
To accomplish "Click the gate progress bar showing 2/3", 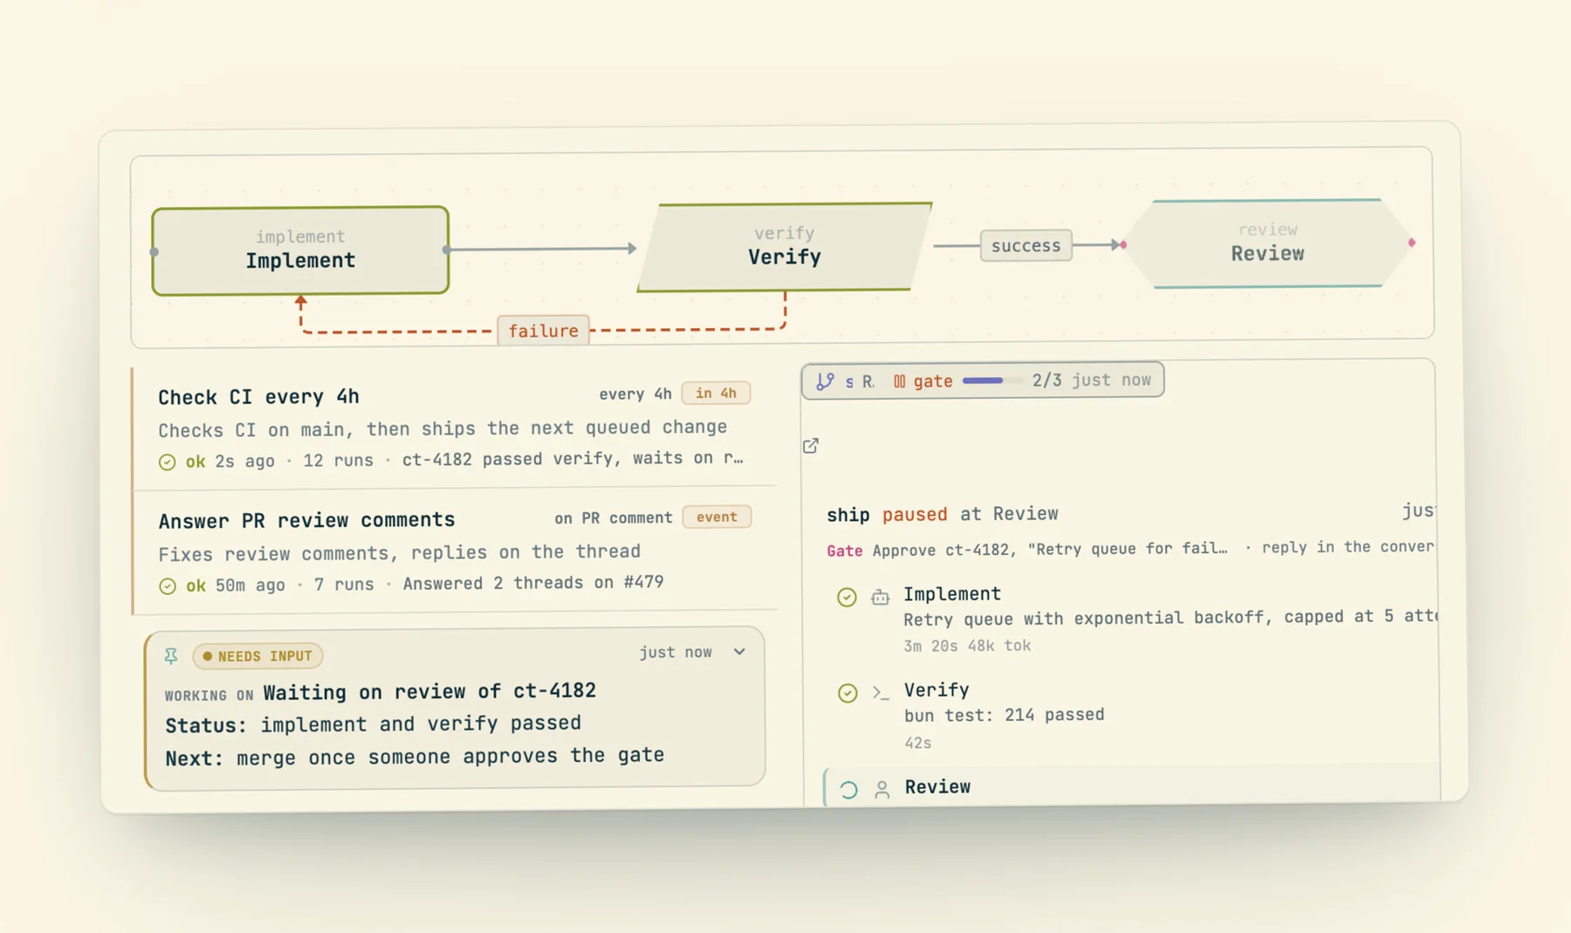I will coord(991,381).
